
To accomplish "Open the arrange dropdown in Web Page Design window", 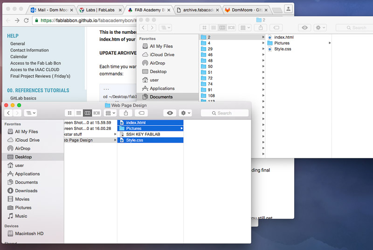I will click(111, 113).
